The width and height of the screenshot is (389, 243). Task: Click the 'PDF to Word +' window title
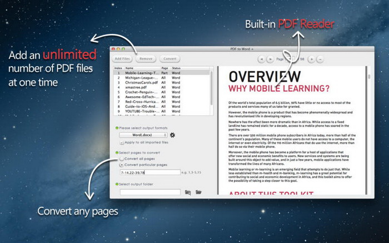coord(242,49)
